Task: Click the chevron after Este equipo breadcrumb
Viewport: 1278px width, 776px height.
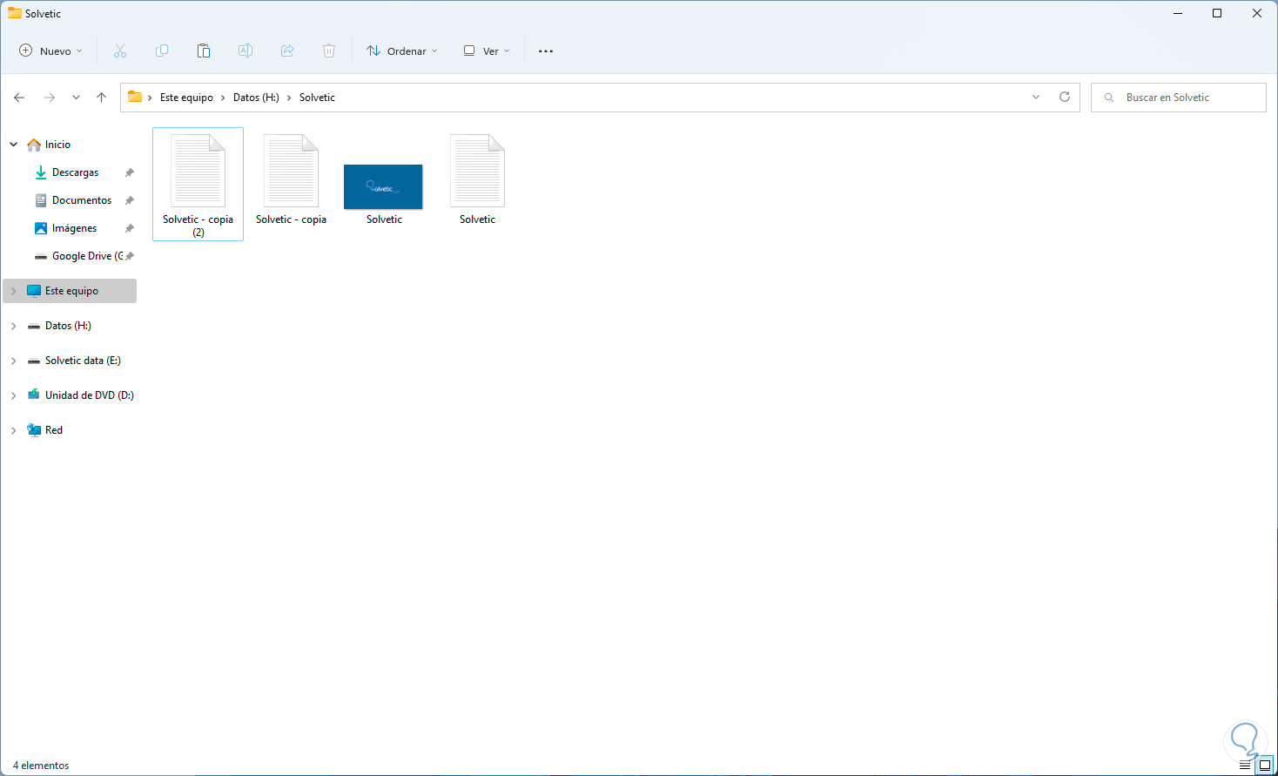Action: [x=223, y=98]
